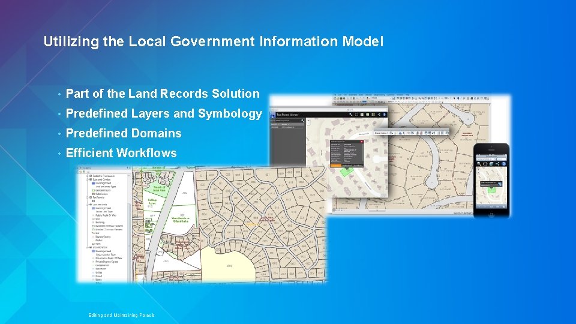
Task: Click the magnifier button beside the Tax Parcel Viewer search box
Action: [x=302, y=121]
